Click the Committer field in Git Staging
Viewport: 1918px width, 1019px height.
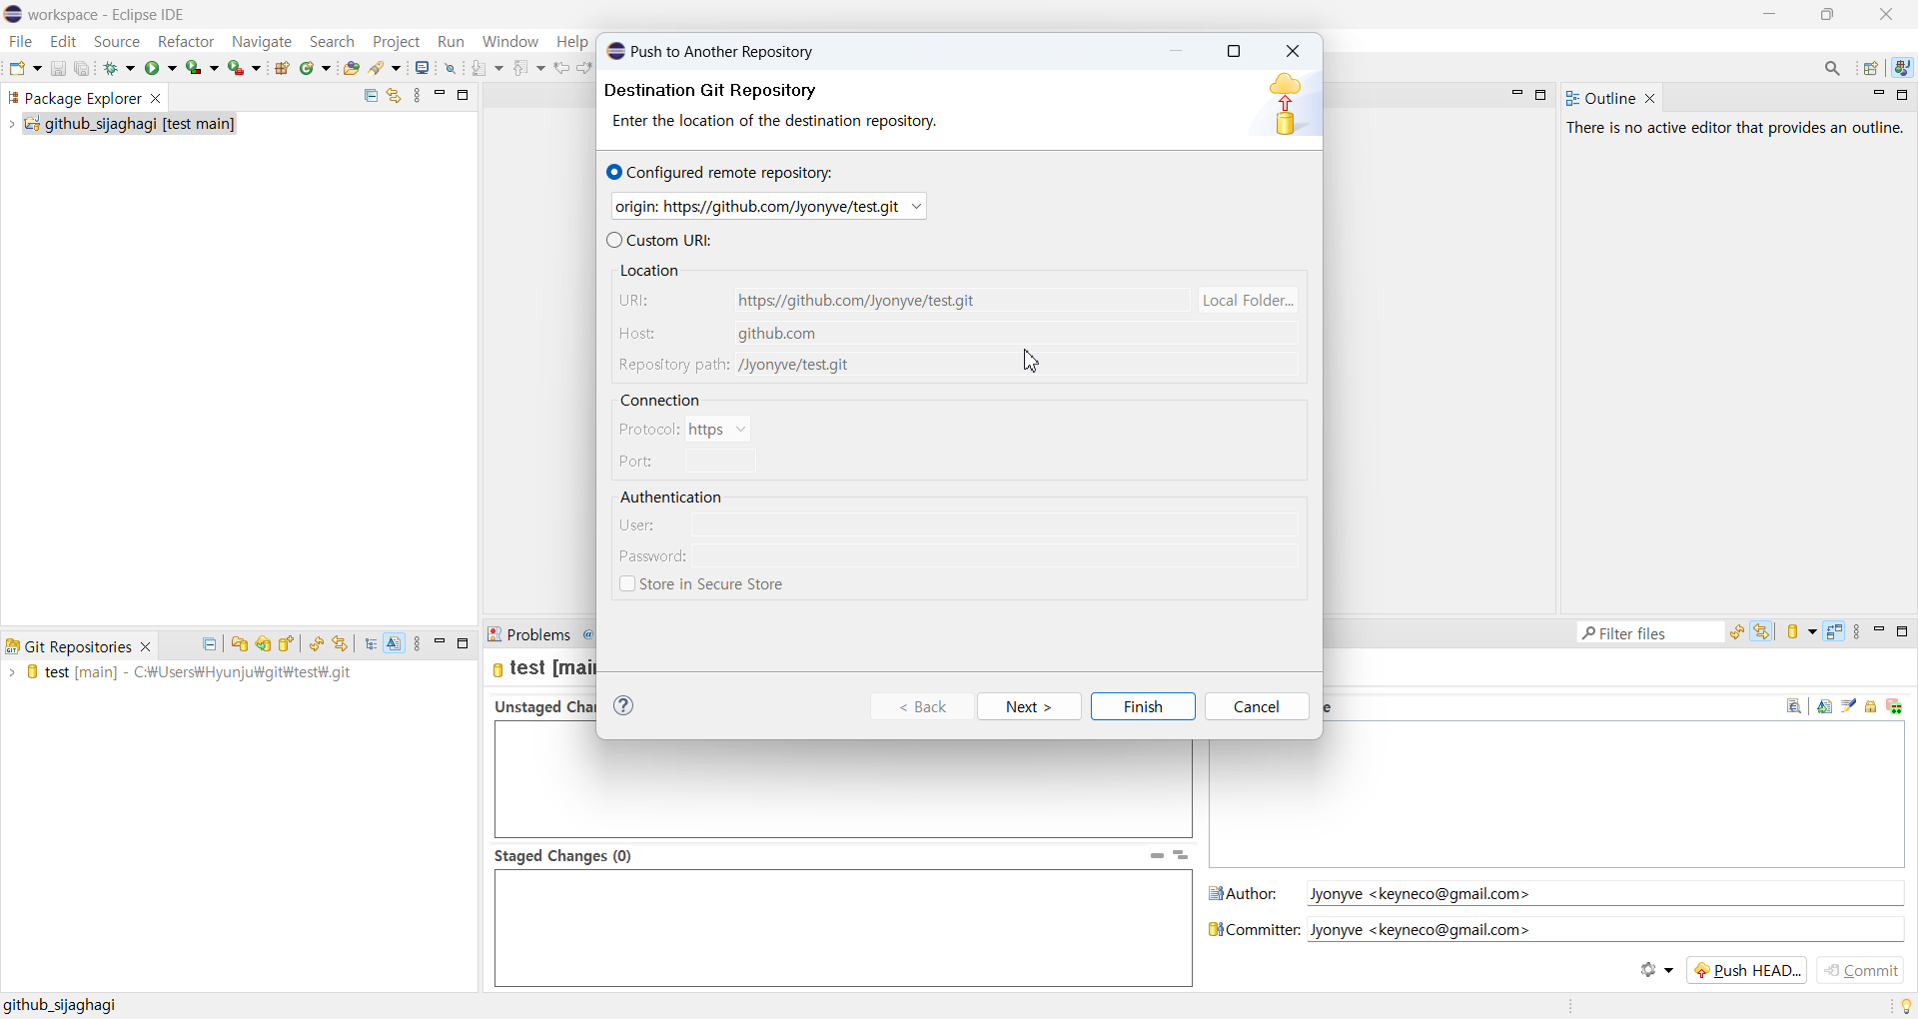pos(1606,930)
